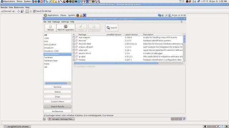Screen dimensions: 229x128
Task: Launch Firefox from the remote desktop panel
Action: pyautogui.click(x=78, y=15)
